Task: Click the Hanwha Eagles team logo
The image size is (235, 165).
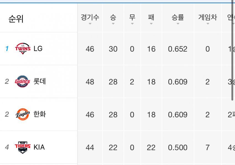Action: (23, 114)
